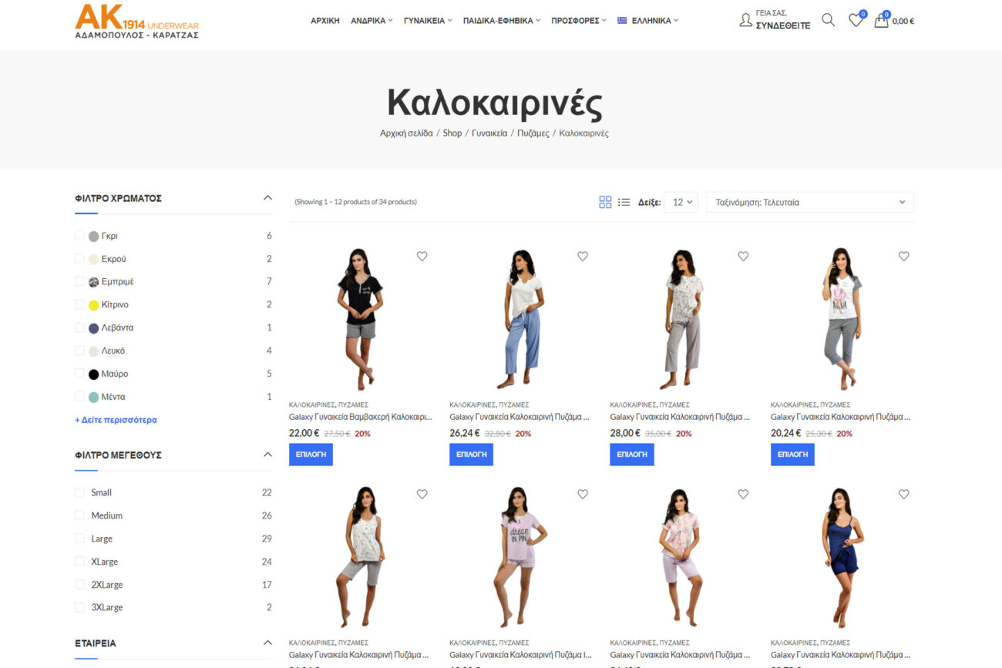Add the 20,24 € pajama to wishlist
1002x668 pixels.
903,257
